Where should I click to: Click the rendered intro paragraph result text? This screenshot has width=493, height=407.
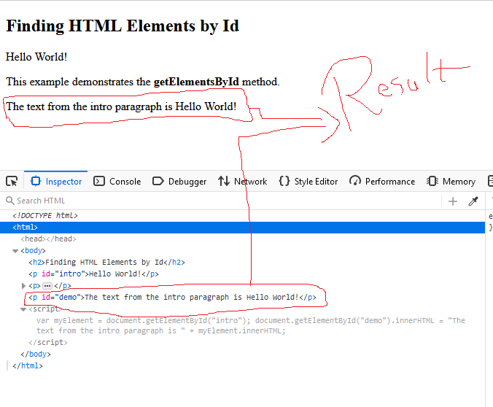coord(121,106)
